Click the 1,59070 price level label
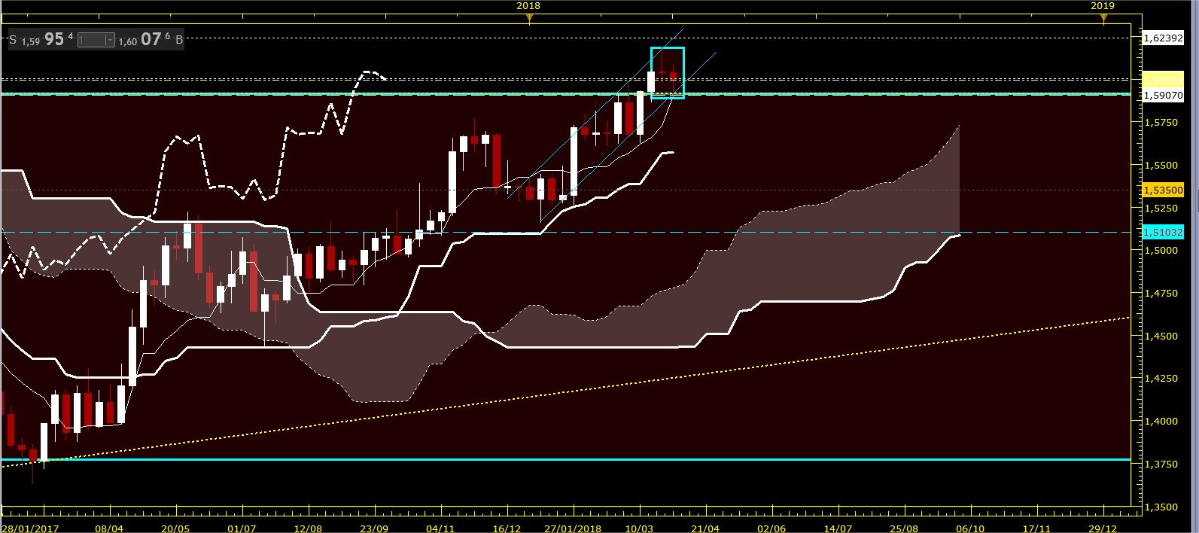1199x533 pixels. click(x=1163, y=96)
